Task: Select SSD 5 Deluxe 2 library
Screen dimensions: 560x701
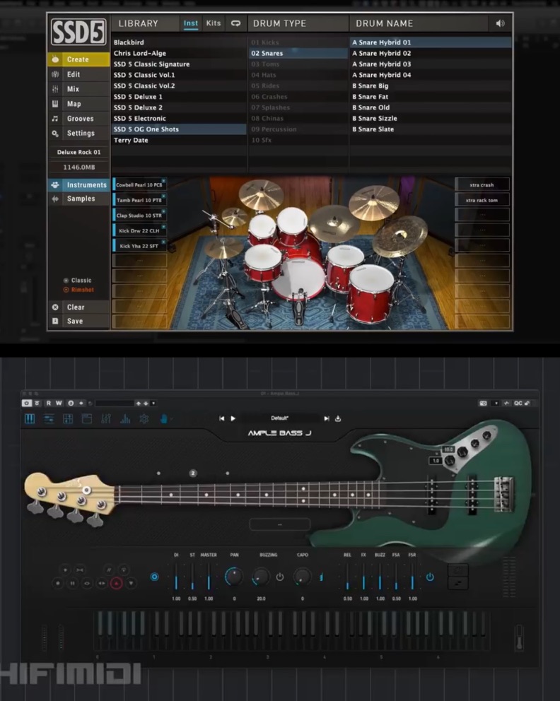Action: coord(138,107)
